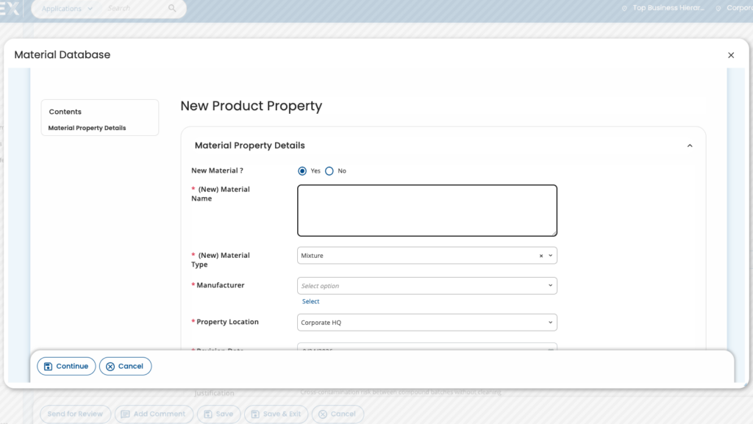Screen dimensions: 753x424
Task: Click the Search field in top bar
Action: pos(135,8)
